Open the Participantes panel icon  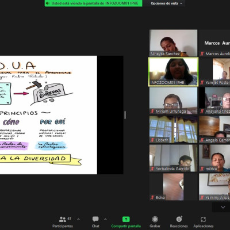tap(63, 219)
